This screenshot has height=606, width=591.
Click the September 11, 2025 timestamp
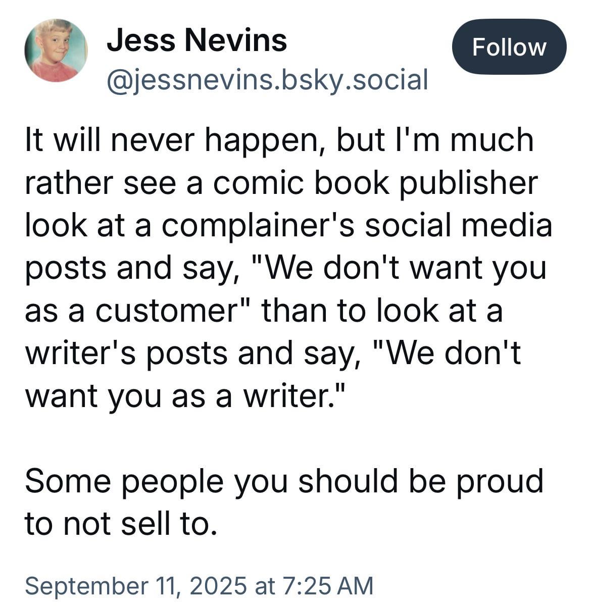pos(199,585)
